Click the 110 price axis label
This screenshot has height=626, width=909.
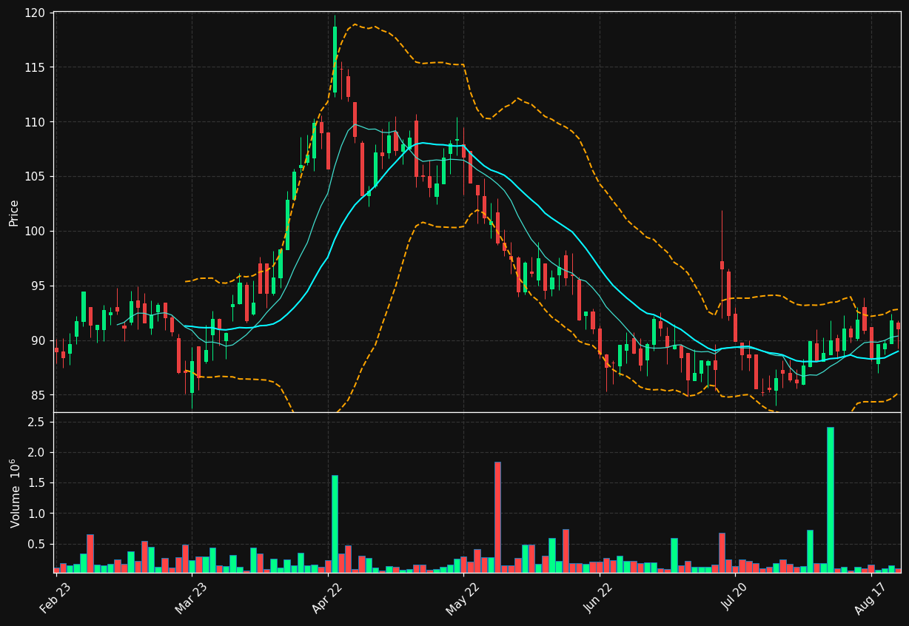click(x=36, y=122)
